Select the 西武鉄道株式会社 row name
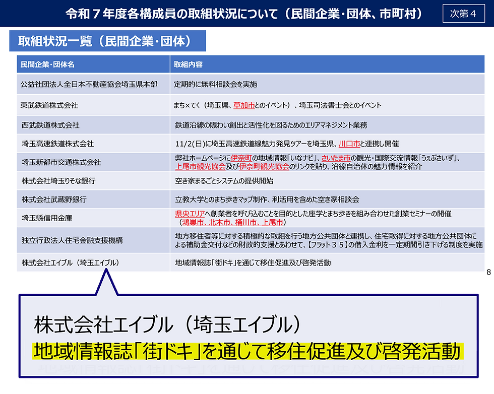 point(50,125)
